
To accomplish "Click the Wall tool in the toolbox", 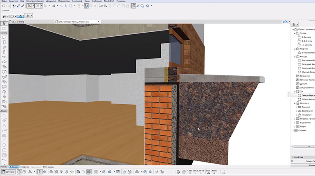I will [4, 37].
